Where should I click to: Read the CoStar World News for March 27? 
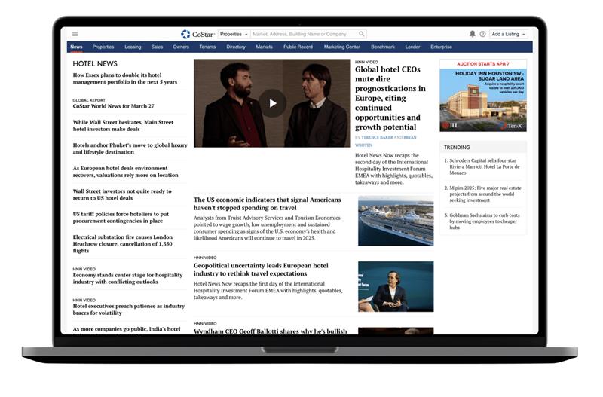point(113,106)
